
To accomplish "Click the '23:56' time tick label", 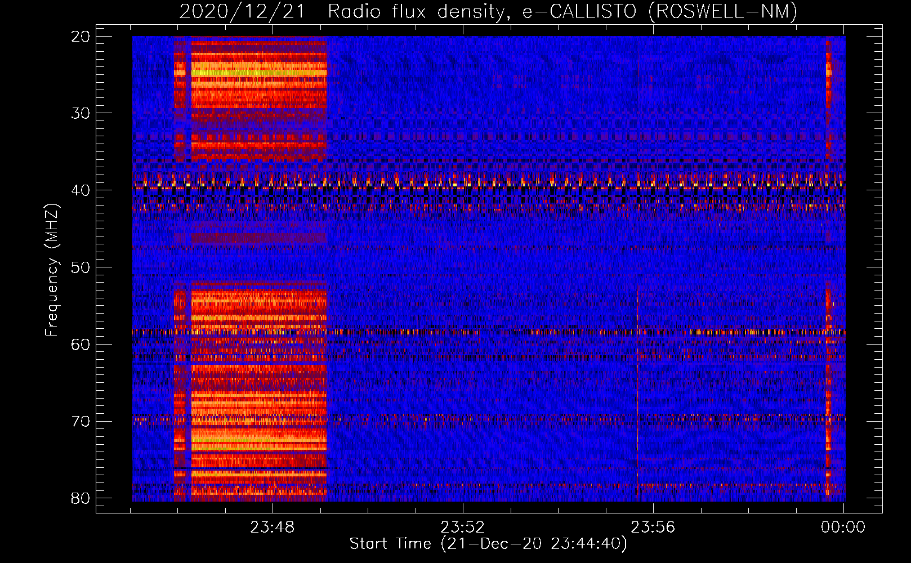I will 653,528.
